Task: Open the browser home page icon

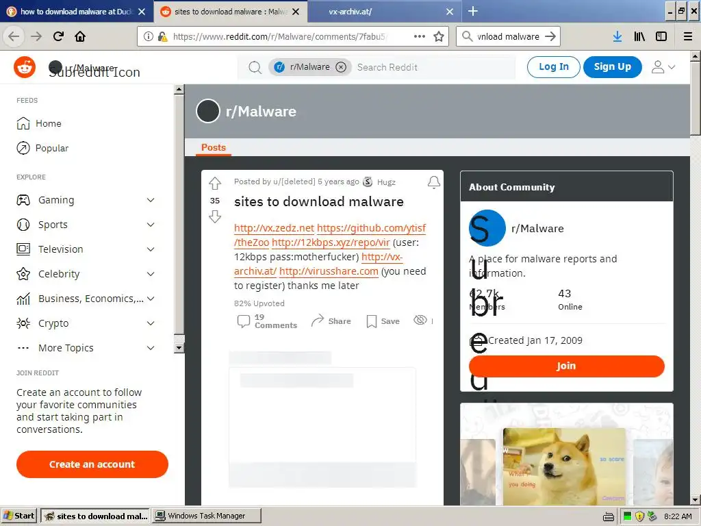Action: coord(80,36)
